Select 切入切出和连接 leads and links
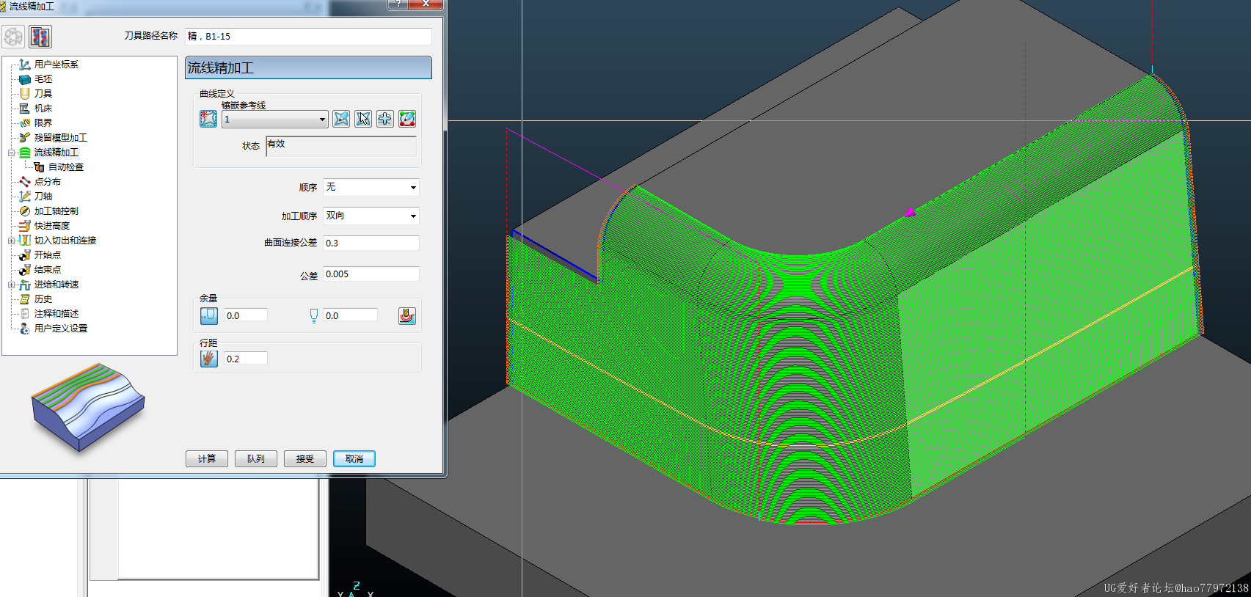This screenshot has height=597, width=1251. coord(65,241)
